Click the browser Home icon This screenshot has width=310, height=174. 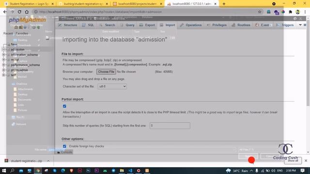(27, 12)
